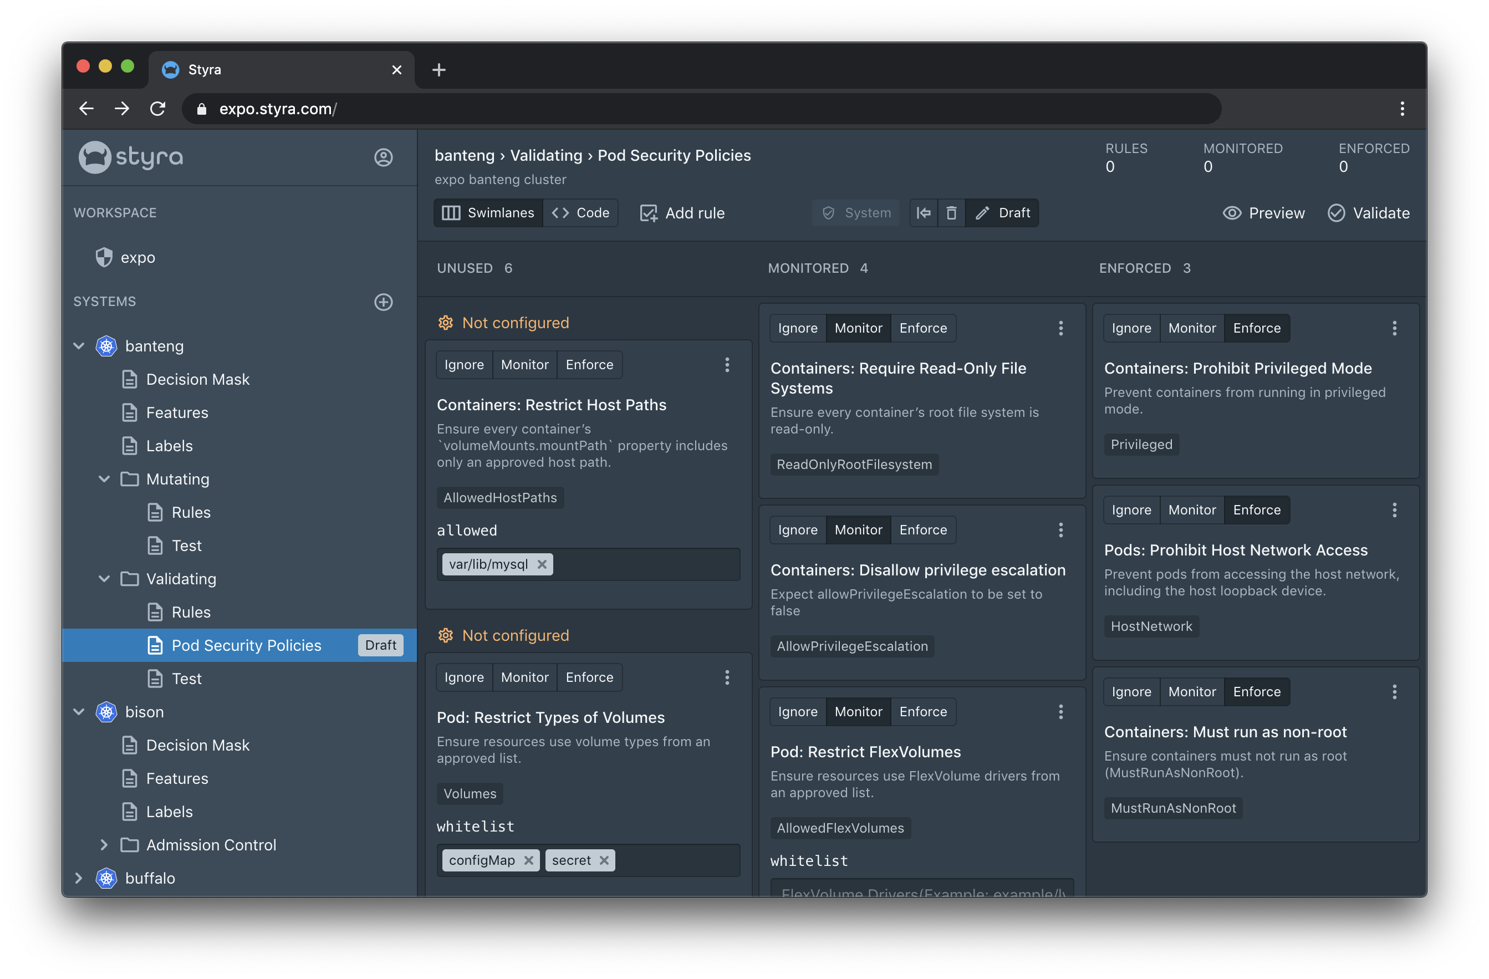
Task: Click the Add rule button
Action: [x=682, y=213]
